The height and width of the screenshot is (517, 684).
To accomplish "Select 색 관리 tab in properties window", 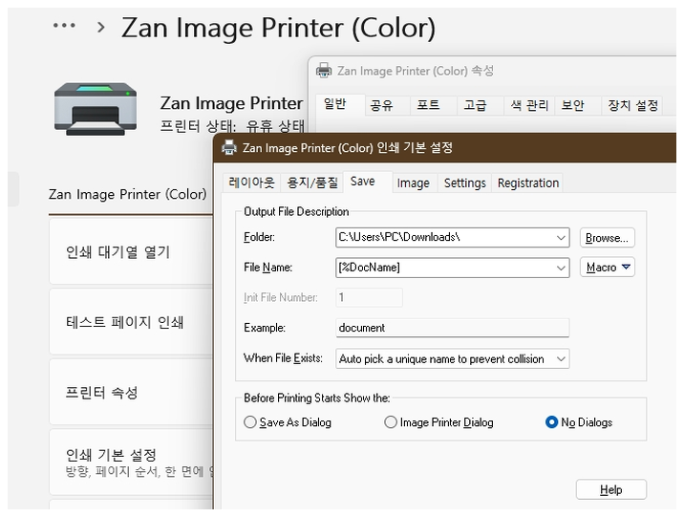I will (529, 105).
